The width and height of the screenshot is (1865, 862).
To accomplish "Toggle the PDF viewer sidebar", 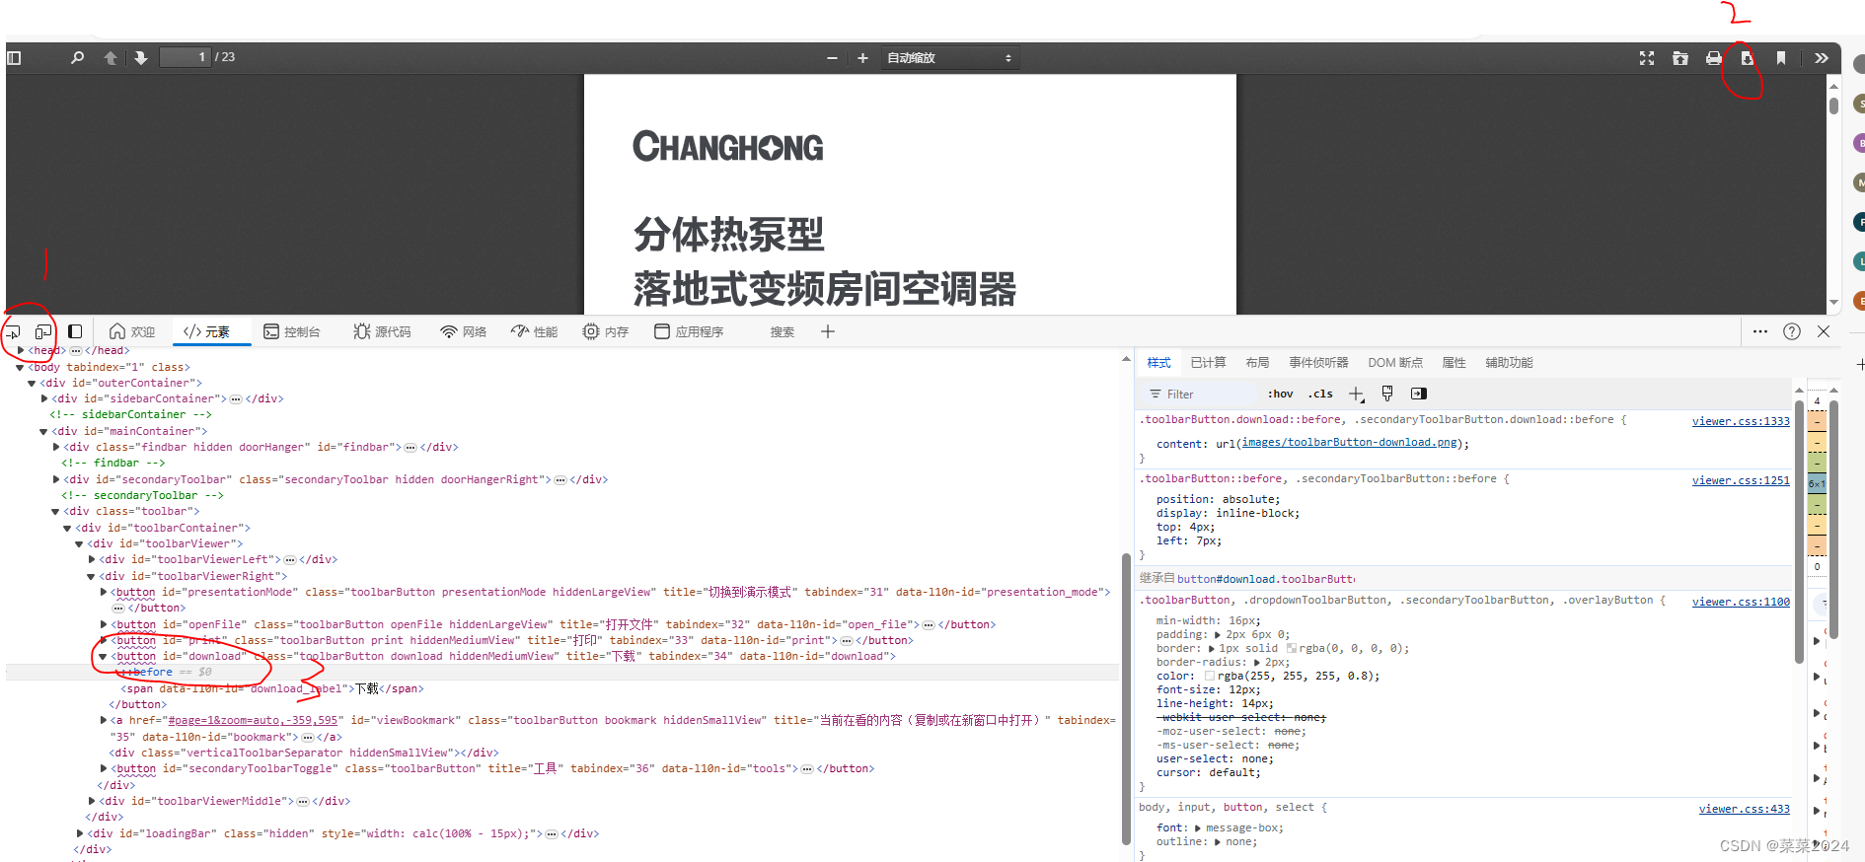I will click(x=14, y=58).
